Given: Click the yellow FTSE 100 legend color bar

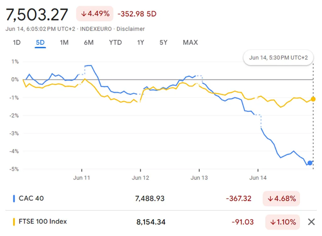Looking at the screenshot, I should [x=14, y=222].
